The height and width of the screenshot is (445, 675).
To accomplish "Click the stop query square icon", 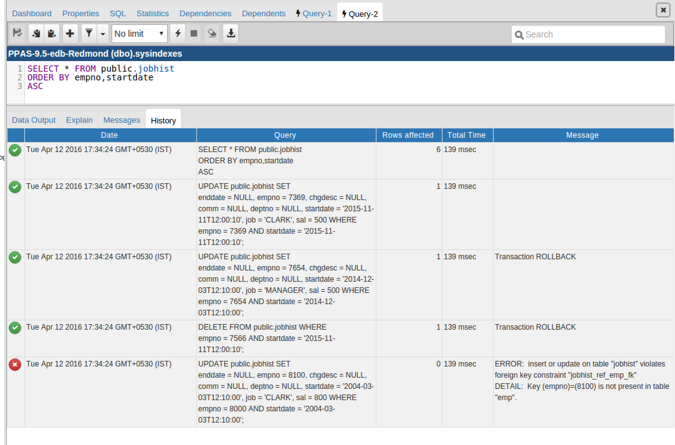I will pyautogui.click(x=194, y=33).
